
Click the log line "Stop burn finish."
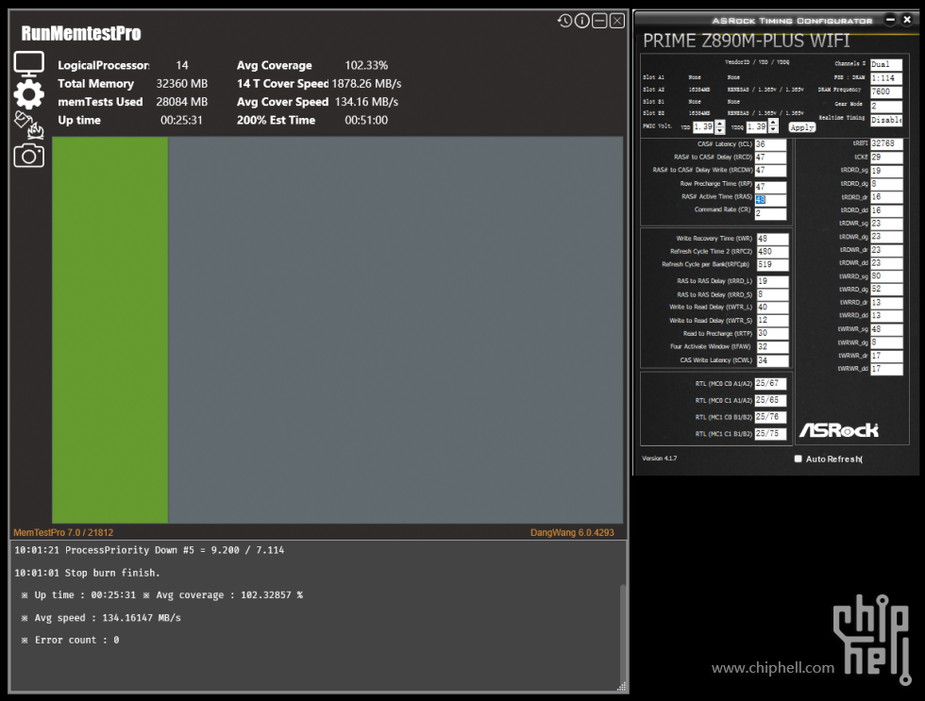[x=87, y=573]
